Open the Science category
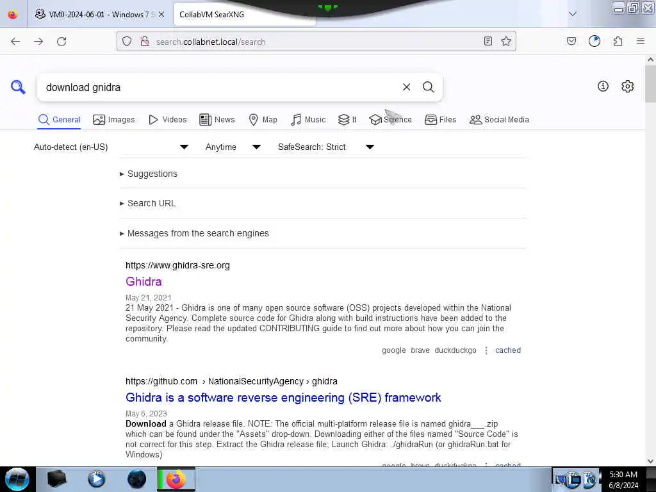This screenshot has width=656, height=492. [390, 120]
